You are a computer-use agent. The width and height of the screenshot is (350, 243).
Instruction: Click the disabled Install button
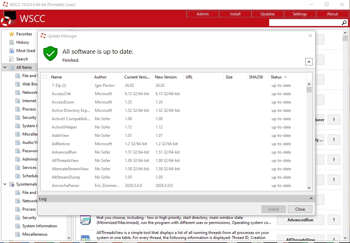(x=274, y=209)
